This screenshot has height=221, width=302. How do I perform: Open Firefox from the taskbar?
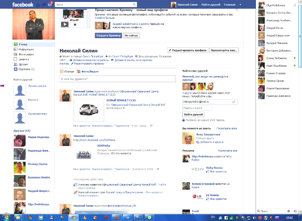tap(117, 218)
